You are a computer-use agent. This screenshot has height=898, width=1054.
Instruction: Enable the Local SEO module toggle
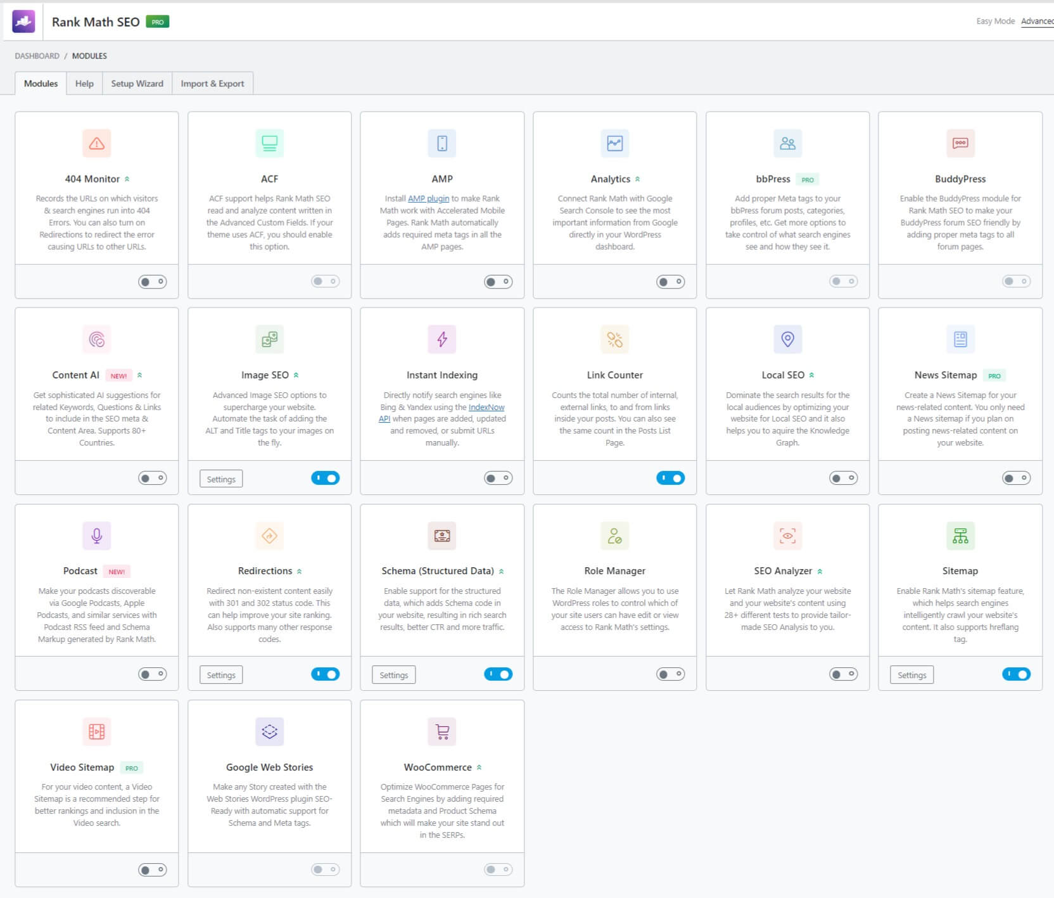[x=844, y=478]
